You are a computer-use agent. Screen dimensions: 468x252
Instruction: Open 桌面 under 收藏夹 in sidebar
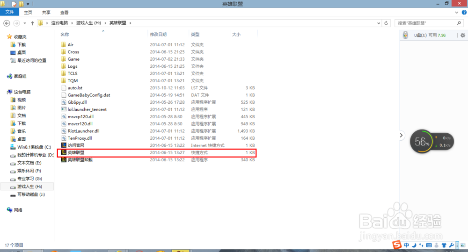22,52
